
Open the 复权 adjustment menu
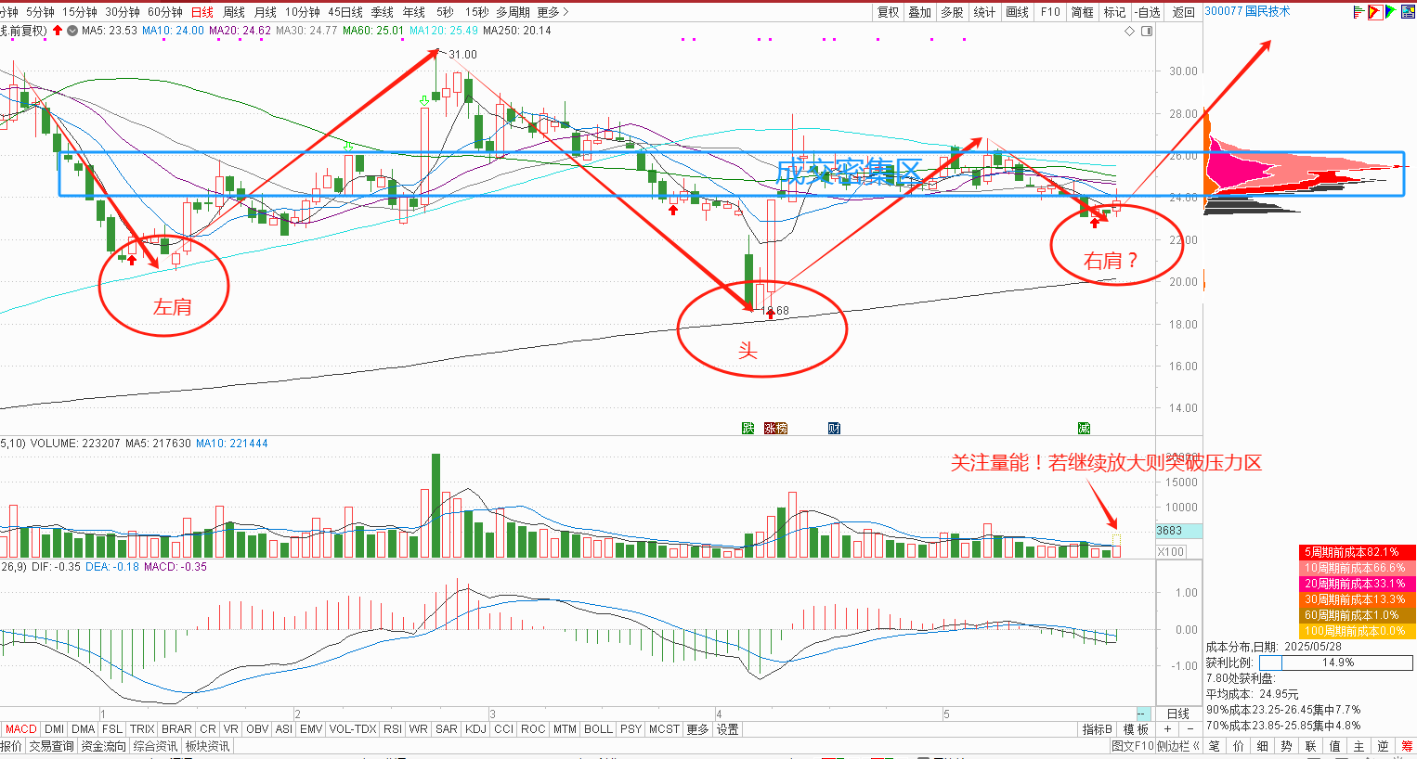(x=889, y=12)
